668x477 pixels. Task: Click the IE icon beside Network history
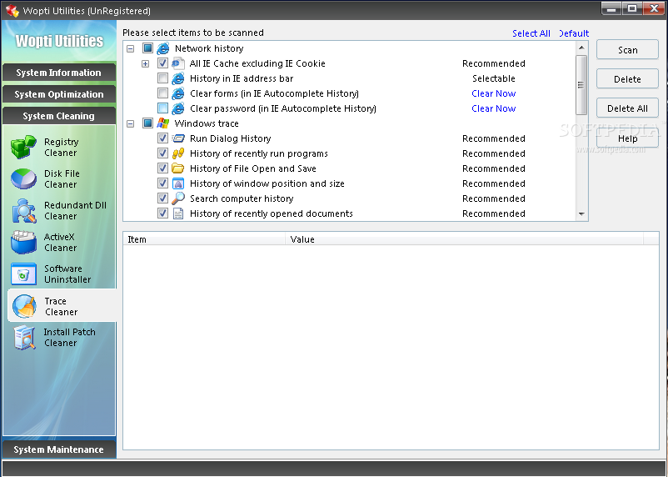[x=162, y=48]
